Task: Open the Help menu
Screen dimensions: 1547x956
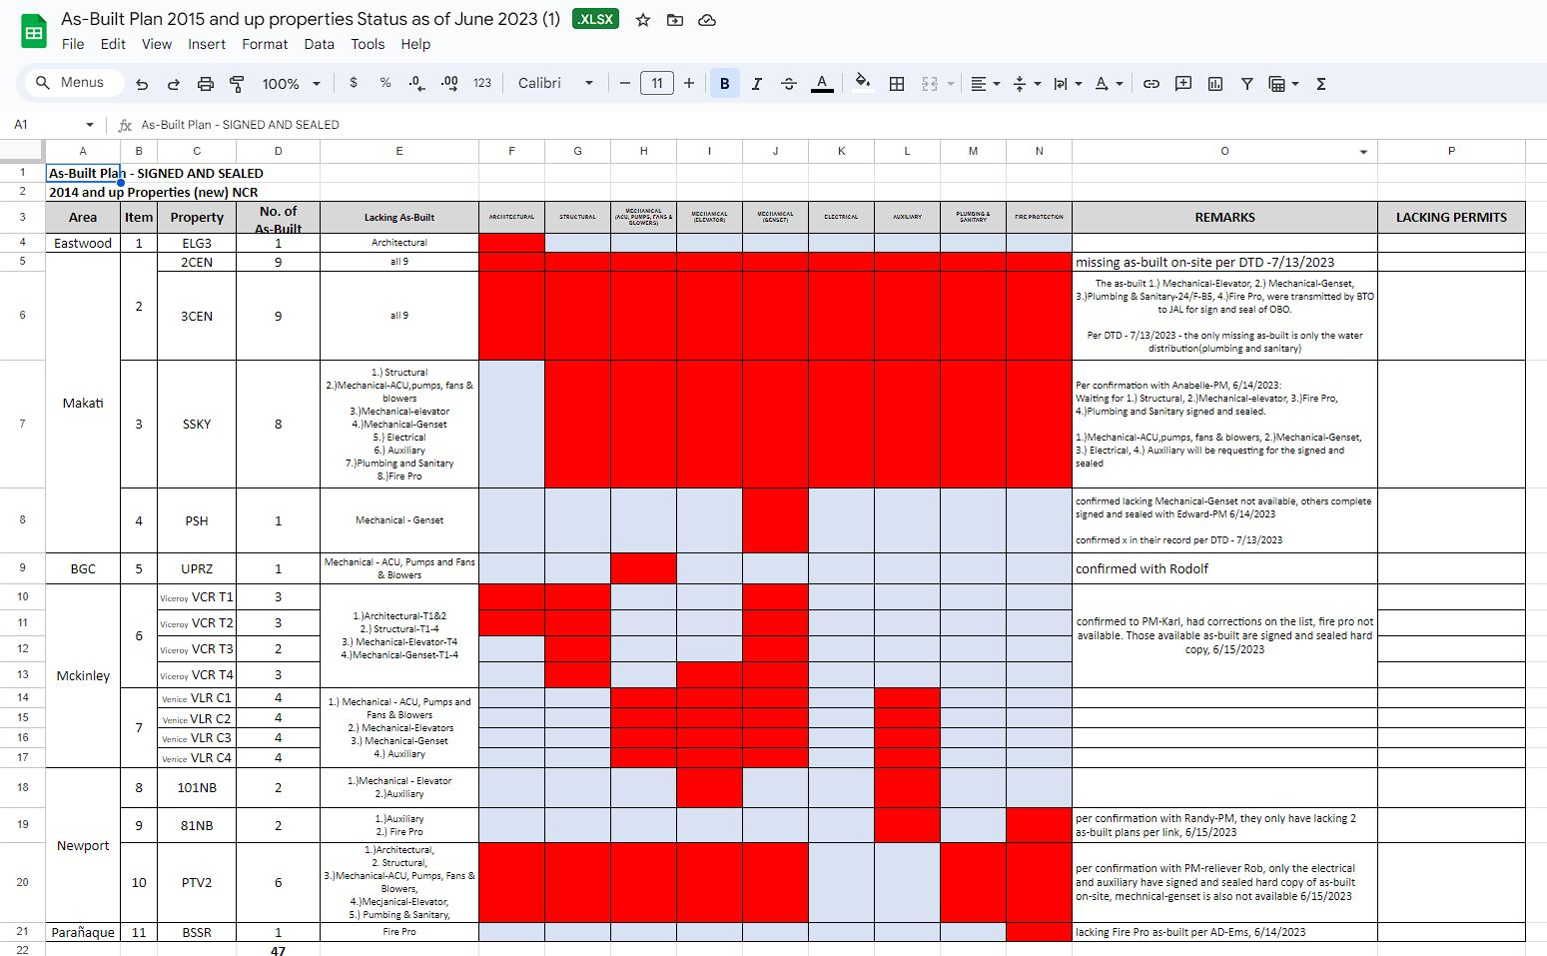Action: 415,44
